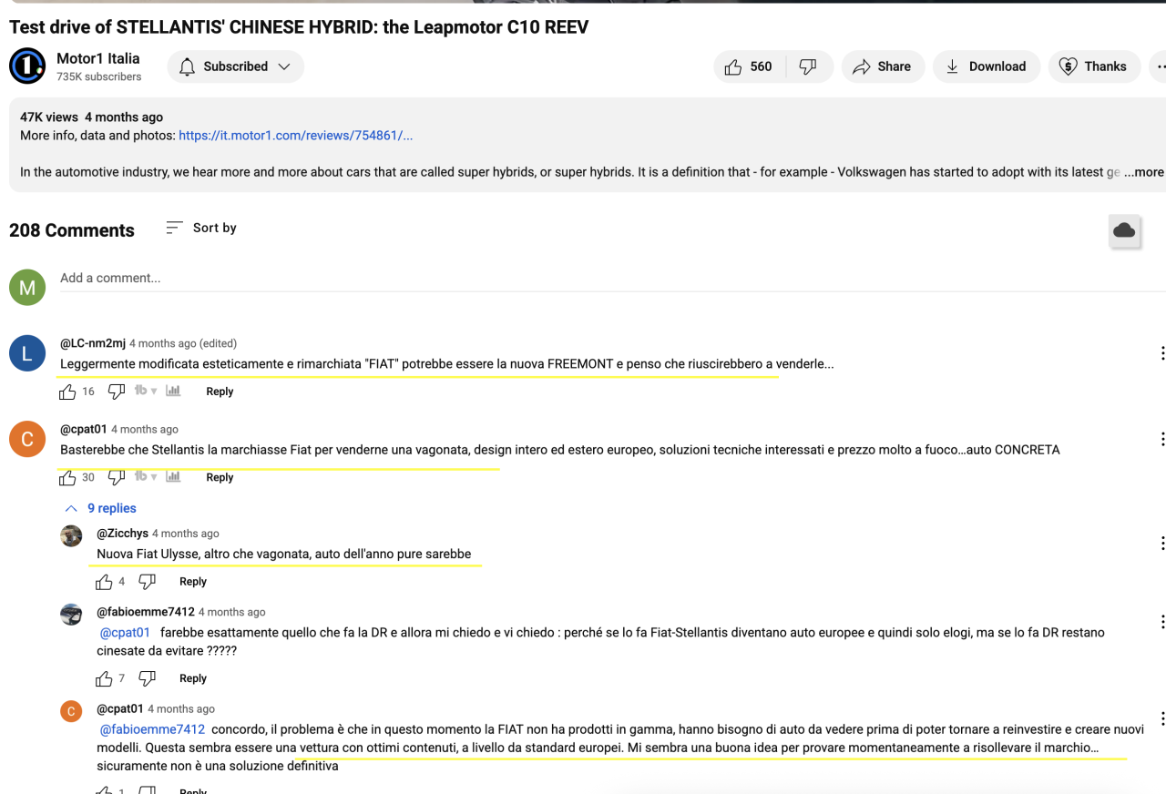
Task: Open small @cpat01 avatar in the reply thread
Action: pyautogui.click(x=71, y=711)
